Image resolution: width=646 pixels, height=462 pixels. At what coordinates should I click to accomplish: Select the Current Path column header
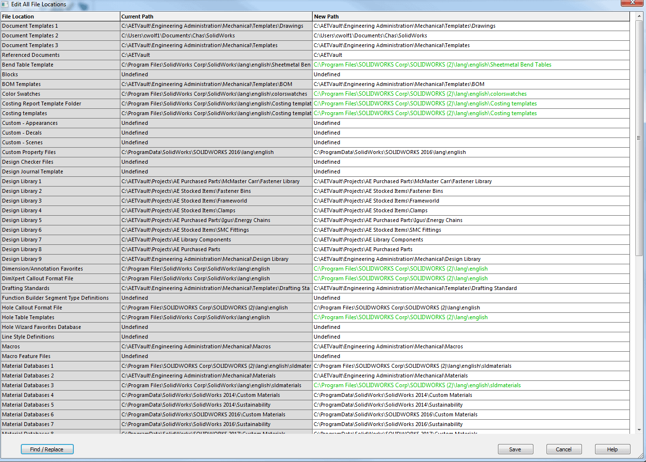216,17
